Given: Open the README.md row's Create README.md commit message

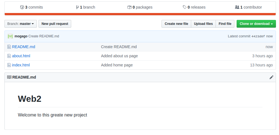Looking at the screenshot, I should (x=119, y=47).
